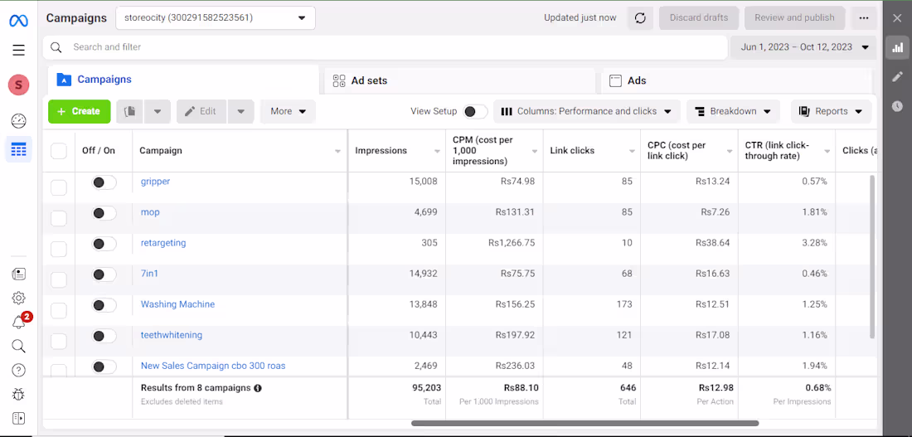Viewport: 912px width, 437px height.
Task: Switch to the Ads tab
Action: [636, 80]
